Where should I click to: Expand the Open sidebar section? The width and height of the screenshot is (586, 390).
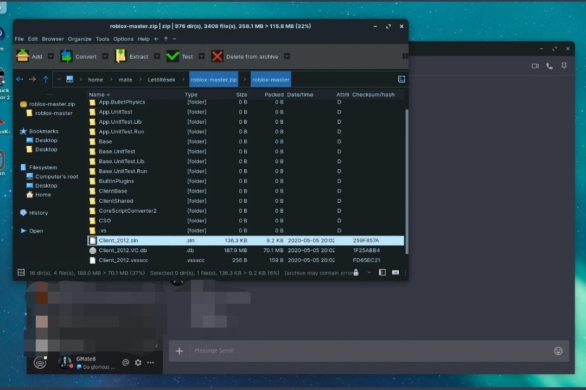click(x=32, y=231)
